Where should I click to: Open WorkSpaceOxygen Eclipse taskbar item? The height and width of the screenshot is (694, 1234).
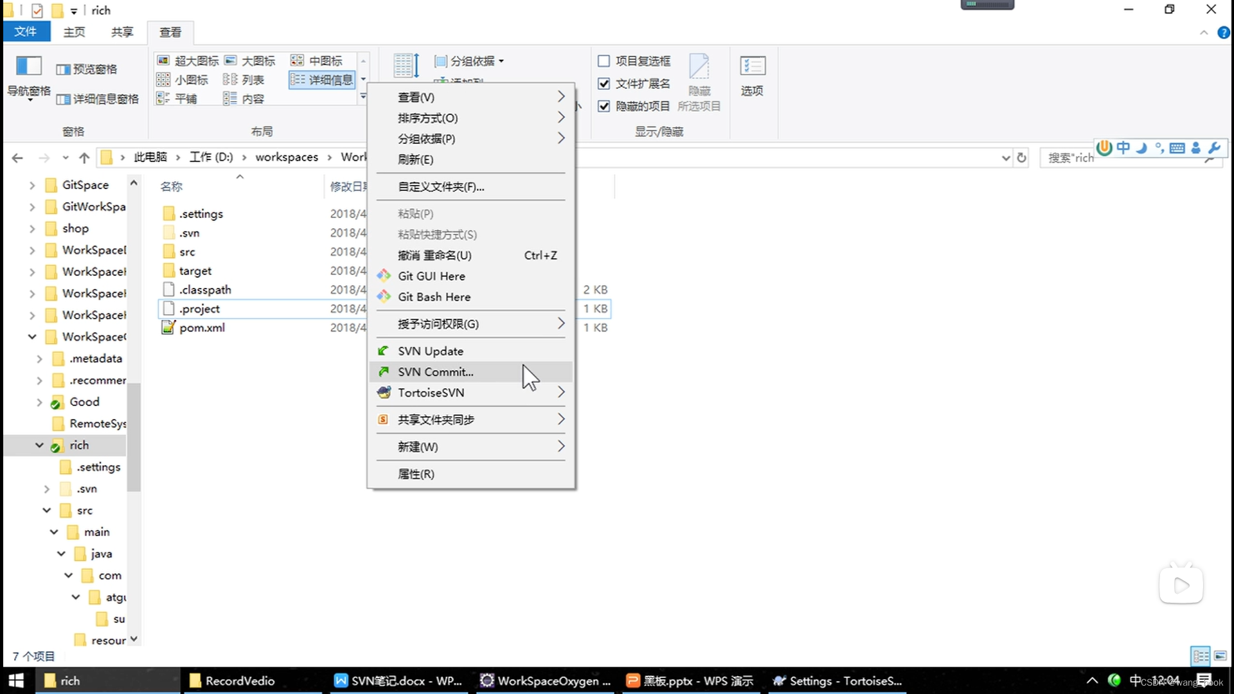coord(545,681)
